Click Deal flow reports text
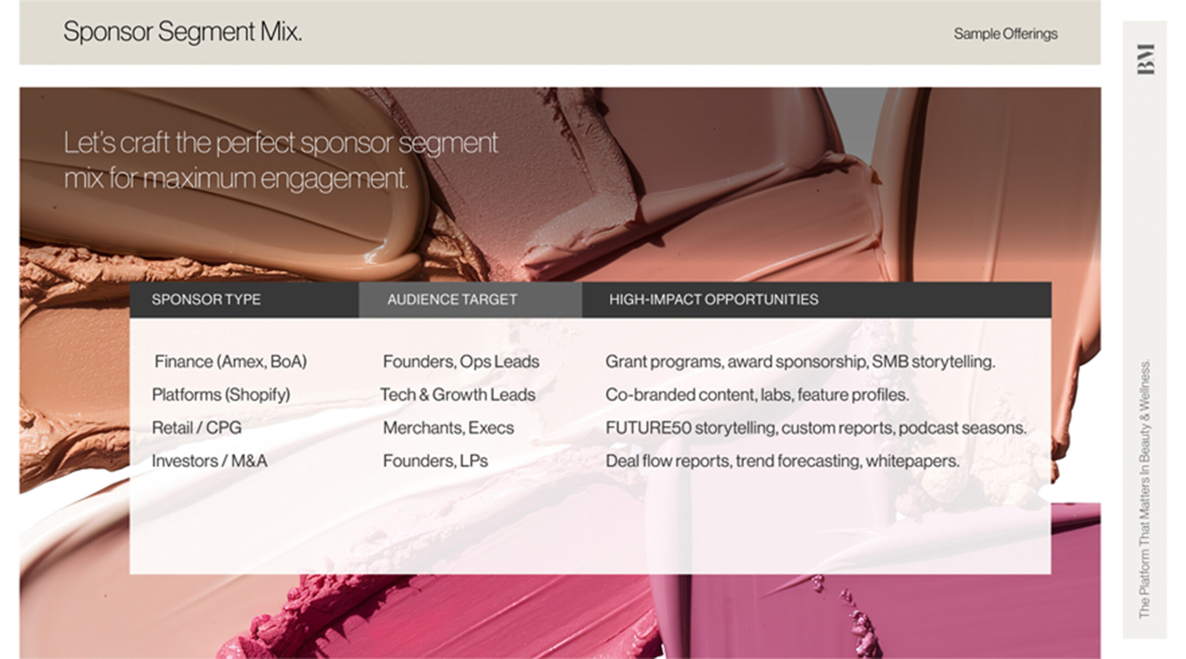Screen dimensions: 1186x659 point(782,461)
